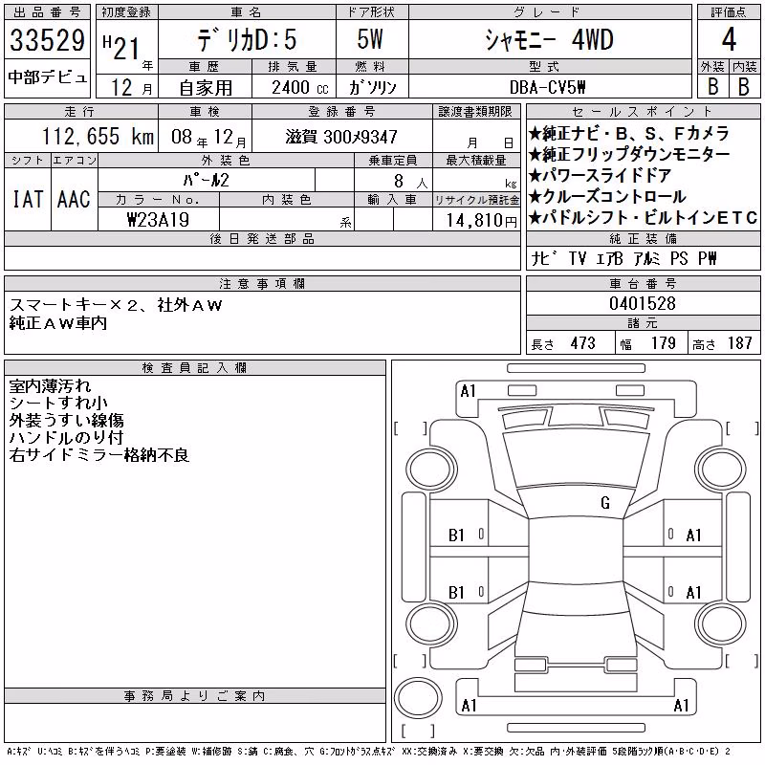Click sales point 純正フリップダウンモニター

coord(629,154)
